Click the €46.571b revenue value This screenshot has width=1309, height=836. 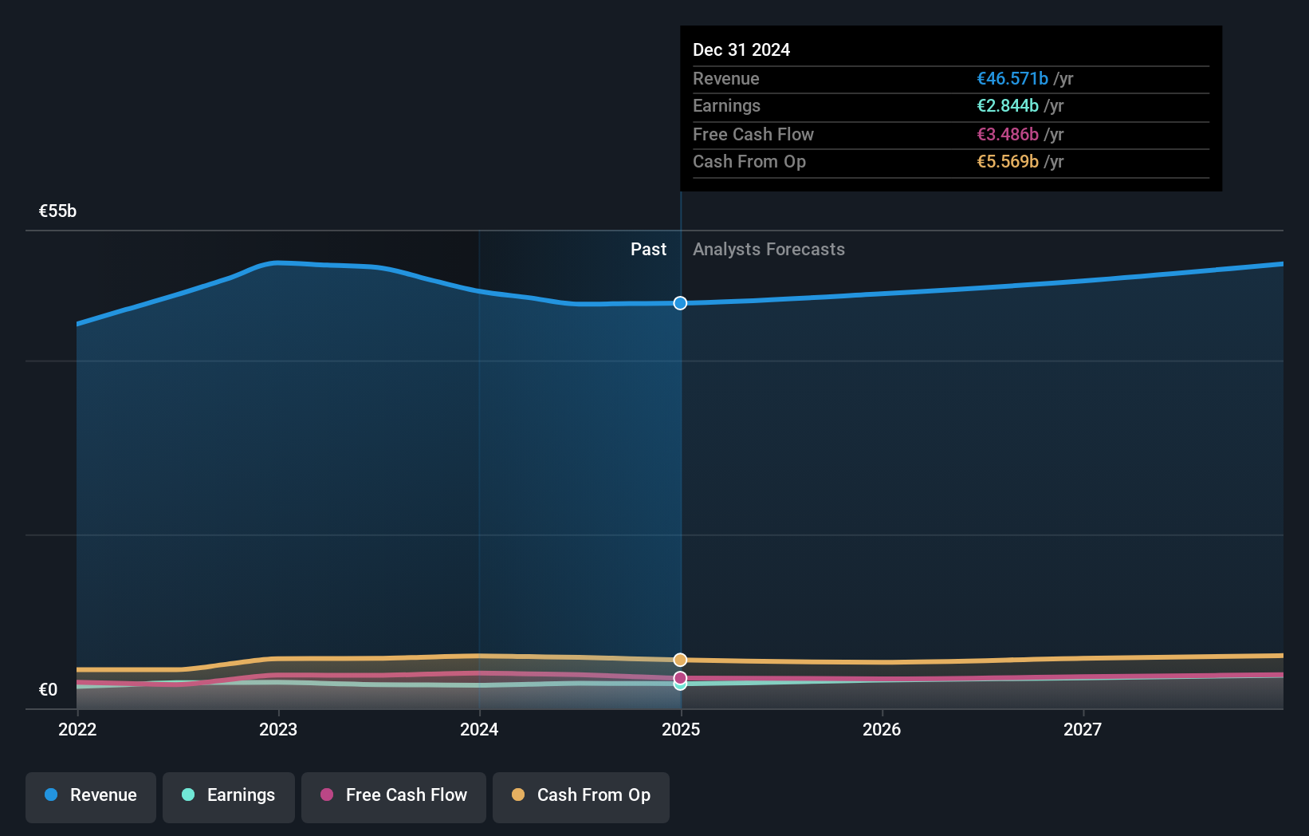[1012, 79]
